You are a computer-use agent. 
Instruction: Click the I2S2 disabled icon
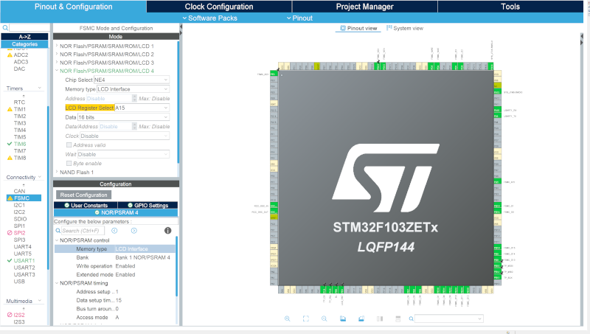[10, 315]
